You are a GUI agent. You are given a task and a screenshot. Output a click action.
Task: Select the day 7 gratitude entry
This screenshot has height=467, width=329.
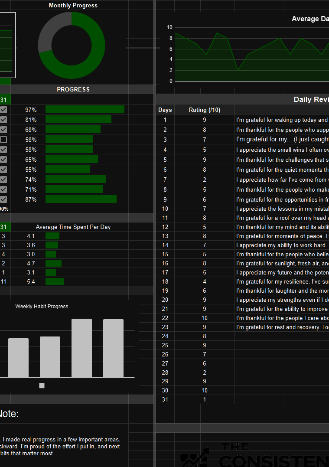282,180
